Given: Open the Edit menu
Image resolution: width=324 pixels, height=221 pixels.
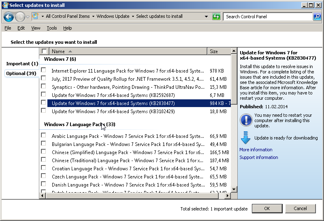Looking at the screenshot, I should point(21,28).
